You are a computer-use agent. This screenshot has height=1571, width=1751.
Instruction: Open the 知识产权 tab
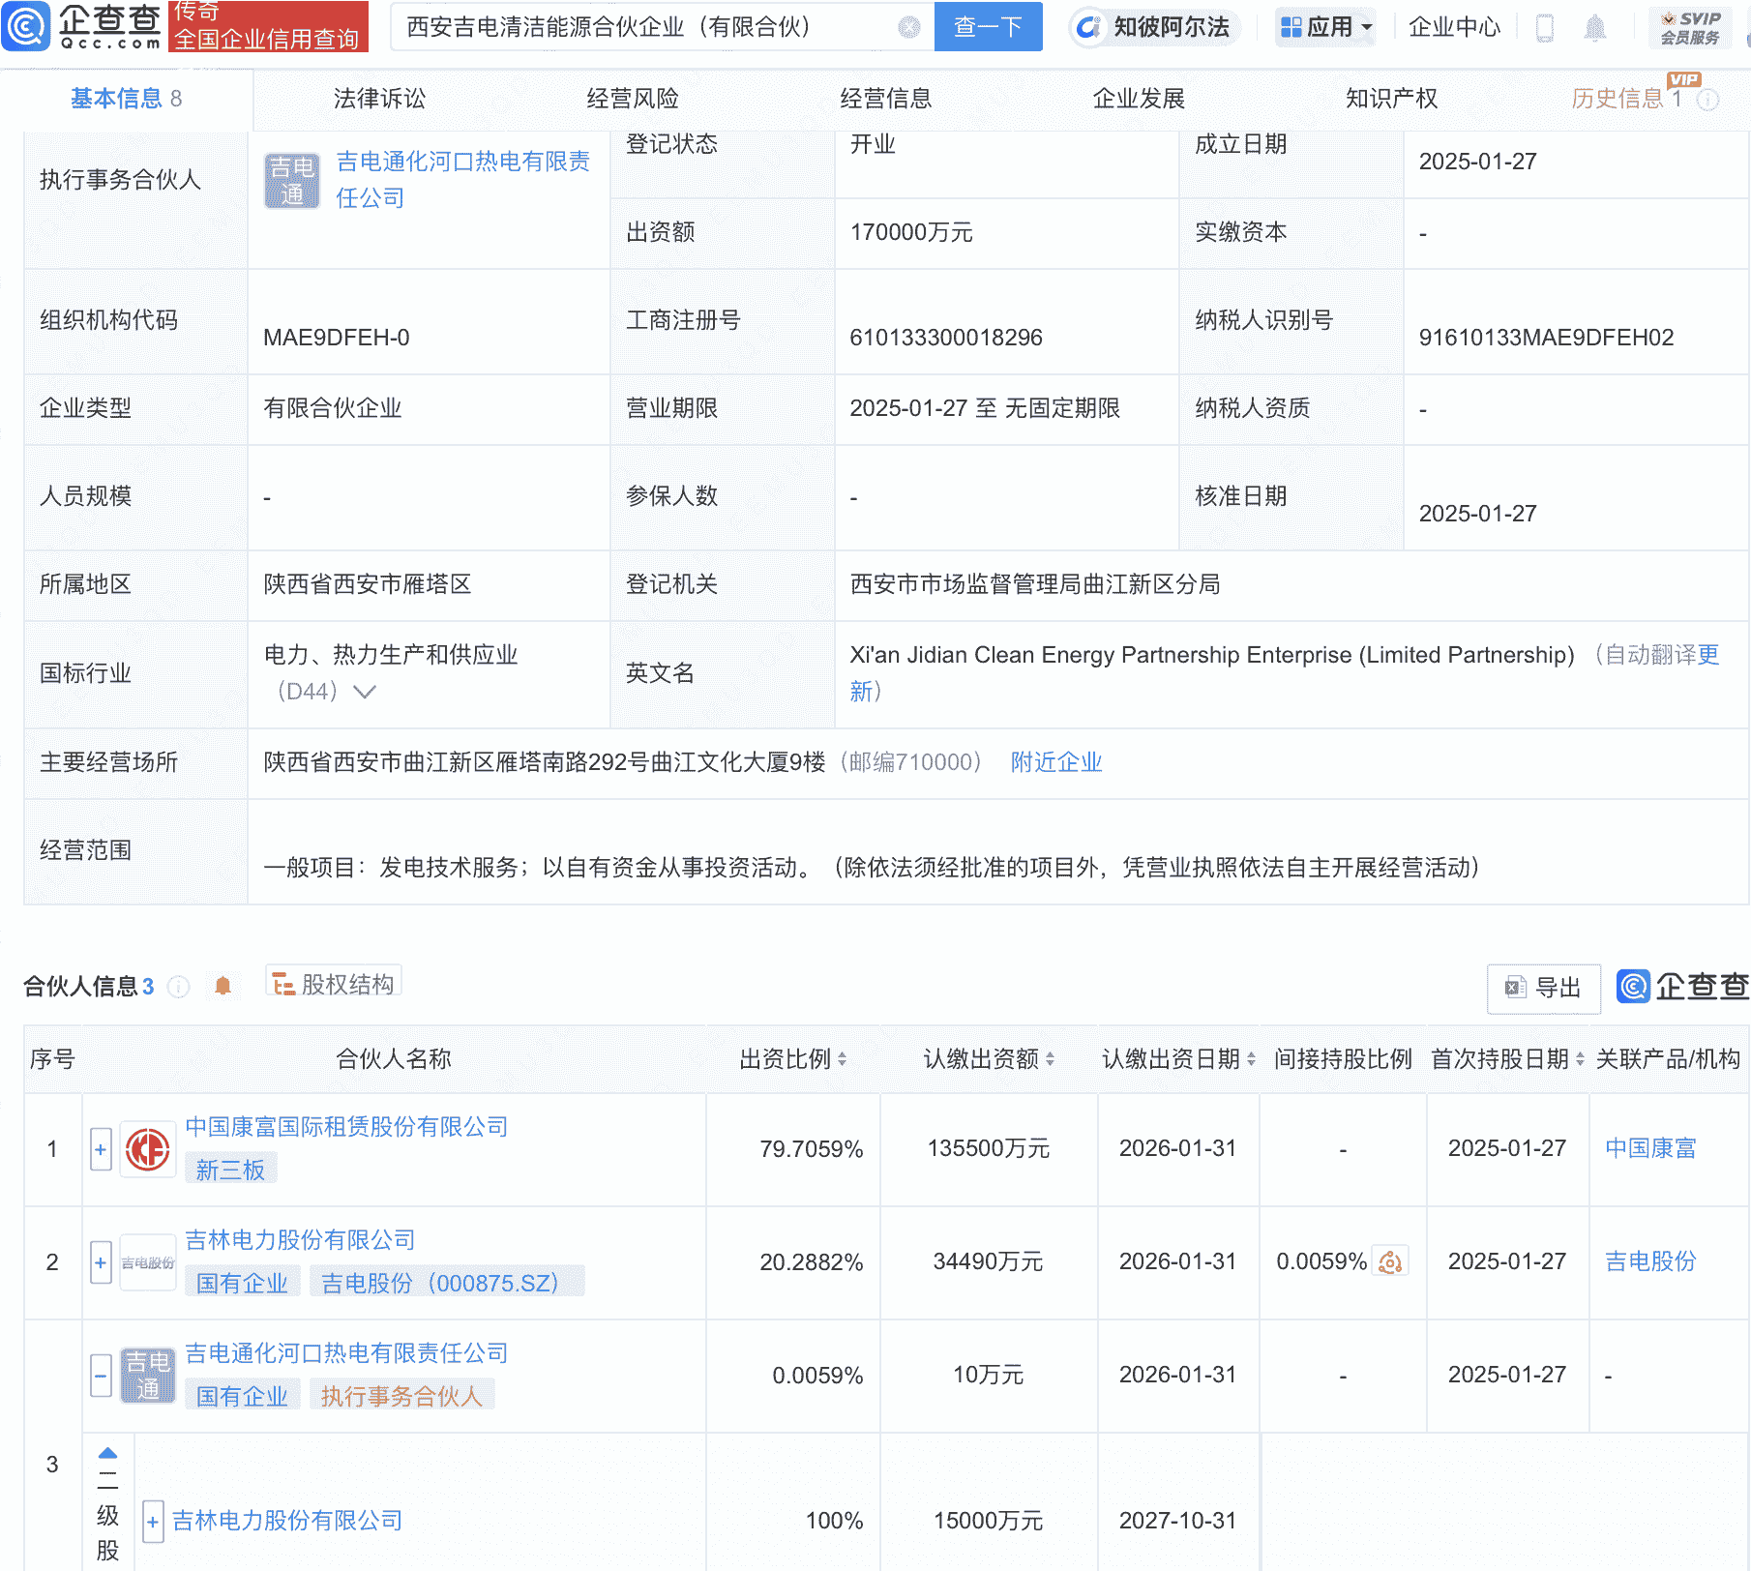(x=1390, y=98)
